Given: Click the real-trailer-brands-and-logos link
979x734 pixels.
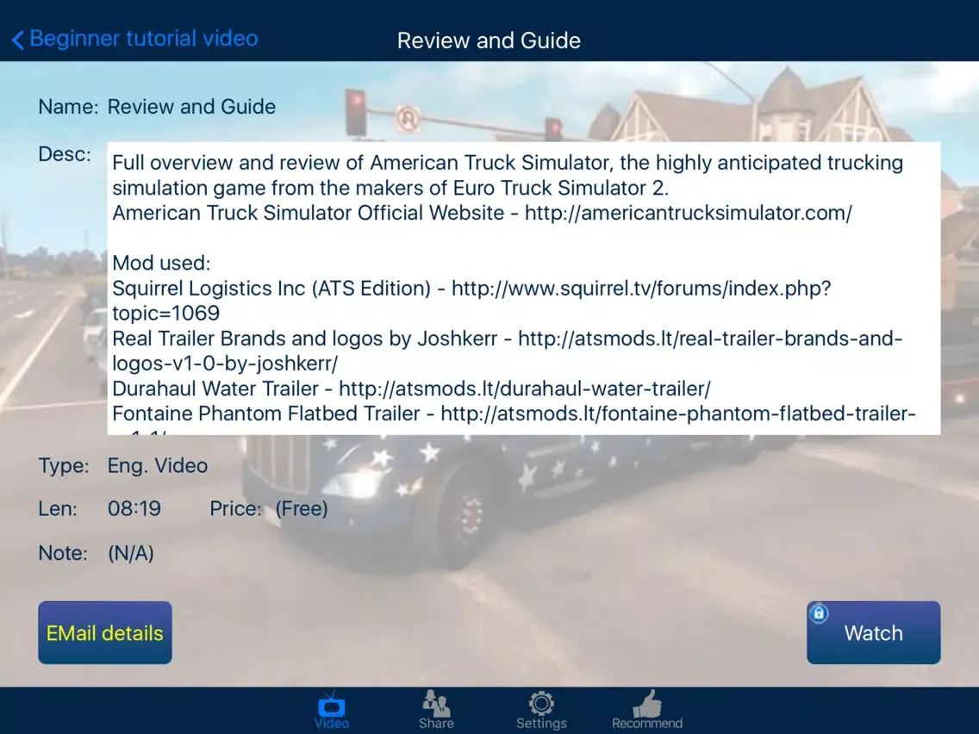Looking at the screenshot, I should [710, 339].
